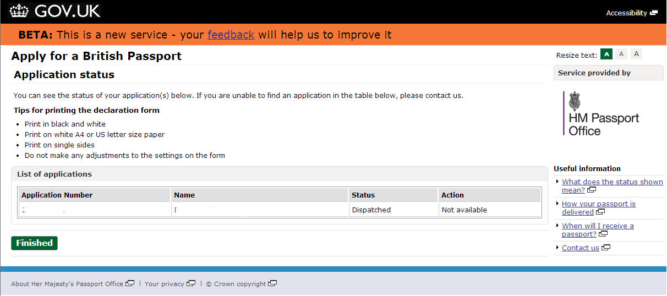Select the smallest resize text A button
This screenshot has height=296, width=667.
click(606, 54)
